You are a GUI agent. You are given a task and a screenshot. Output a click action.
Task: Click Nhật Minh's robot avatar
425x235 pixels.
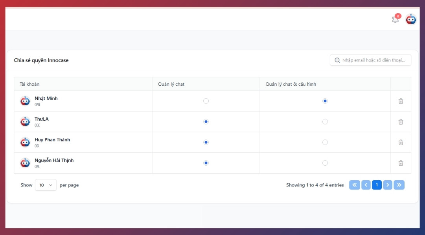[x=25, y=101]
